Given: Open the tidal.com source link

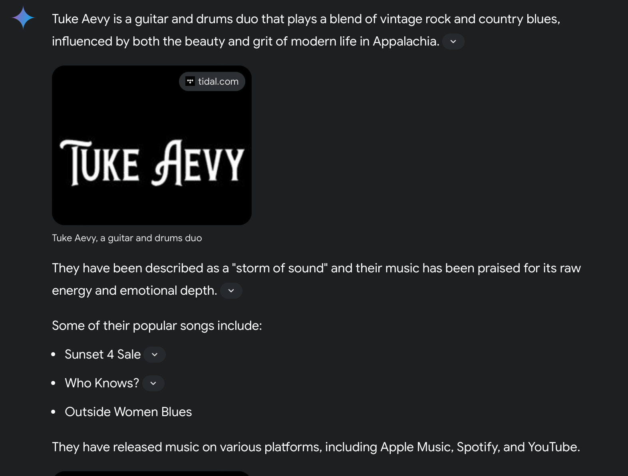Looking at the screenshot, I should point(212,81).
